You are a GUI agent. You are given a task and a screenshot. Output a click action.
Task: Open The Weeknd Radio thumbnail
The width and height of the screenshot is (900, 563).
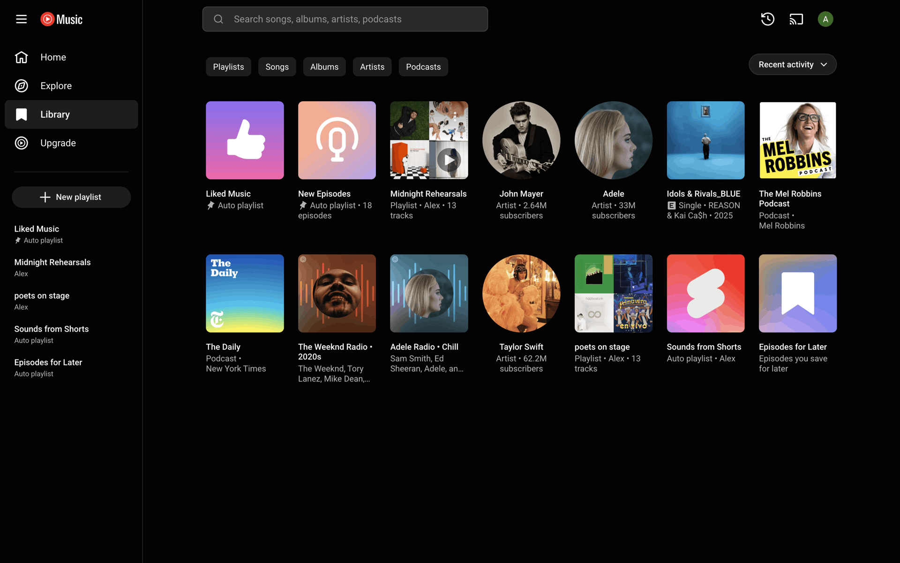click(x=337, y=293)
